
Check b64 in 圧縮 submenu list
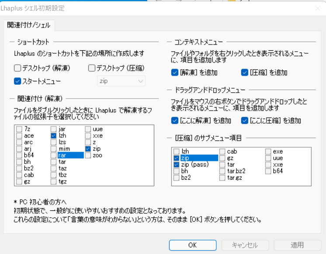[268, 171]
